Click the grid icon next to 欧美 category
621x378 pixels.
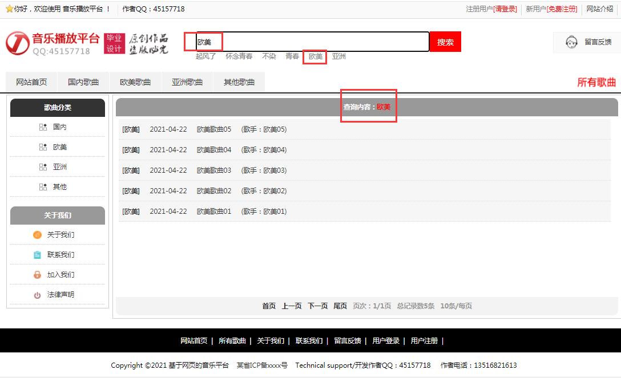pos(43,147)
